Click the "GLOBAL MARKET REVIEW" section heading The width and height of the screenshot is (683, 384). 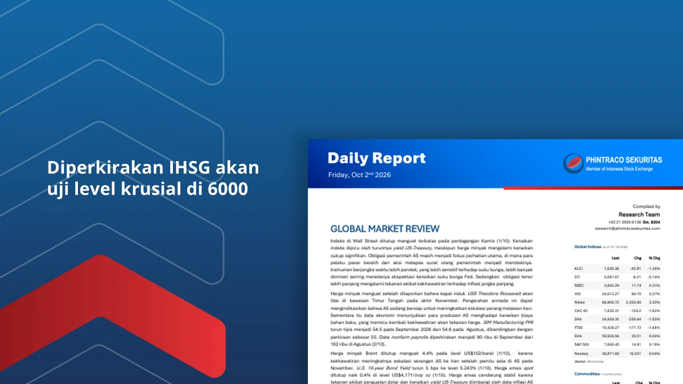[385, 229]
